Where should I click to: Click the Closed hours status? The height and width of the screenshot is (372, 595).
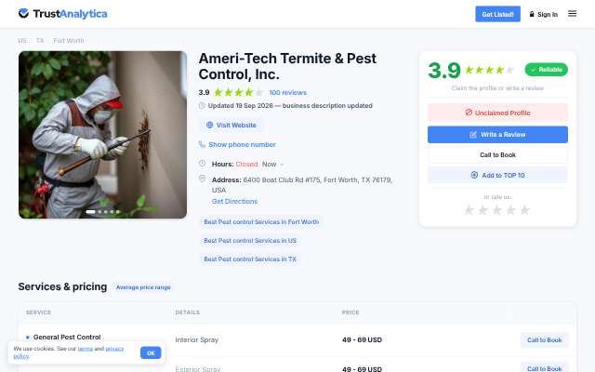pos(246,164)
